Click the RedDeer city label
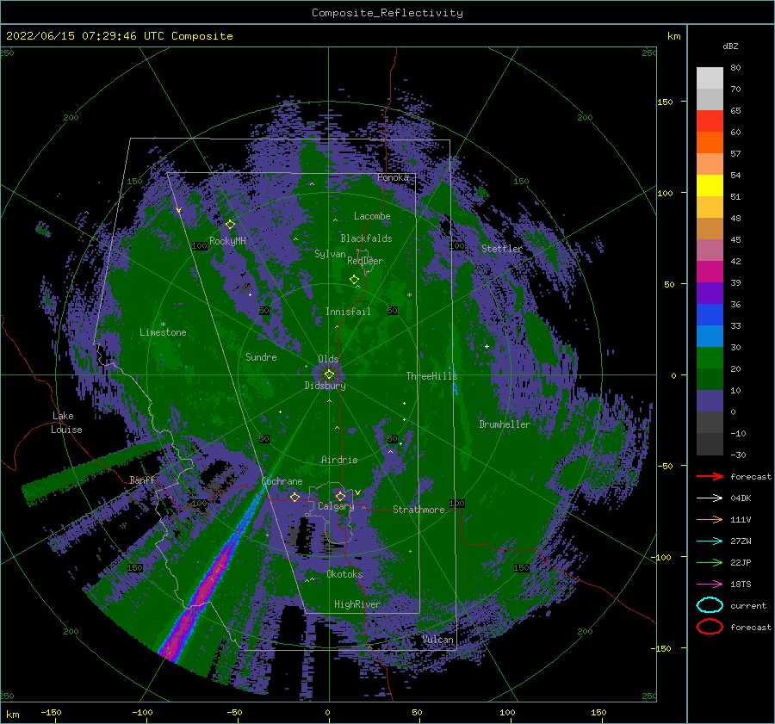 365,261
